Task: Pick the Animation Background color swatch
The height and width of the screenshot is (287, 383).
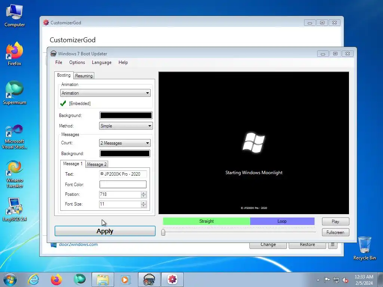Action: coord(126,115)
